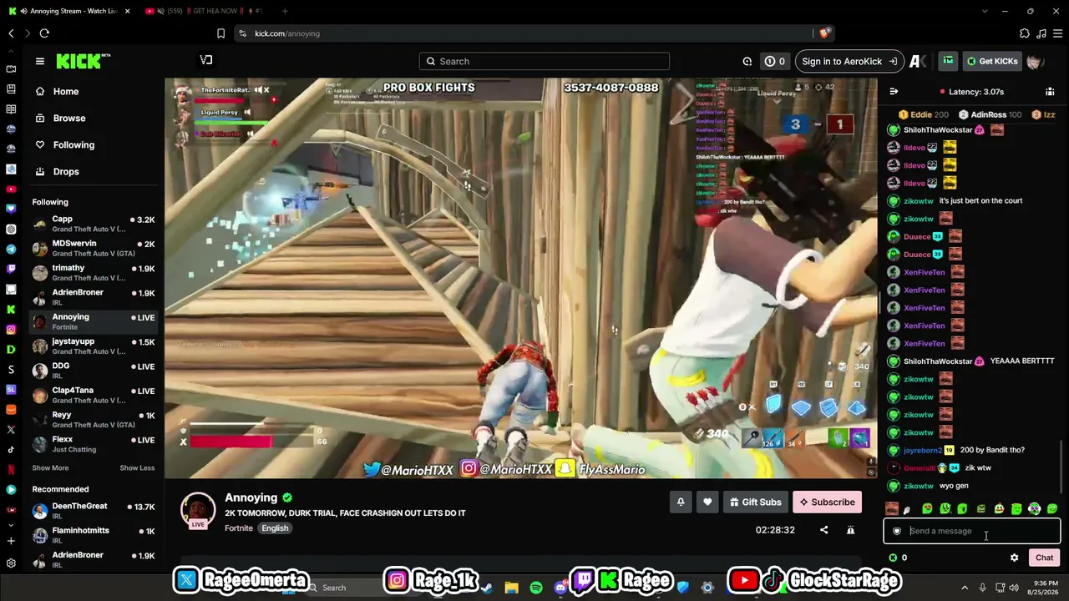Open MDSwervin's channel in Following list
Viewport: 1069px width, 601px height.
point(93,248)
